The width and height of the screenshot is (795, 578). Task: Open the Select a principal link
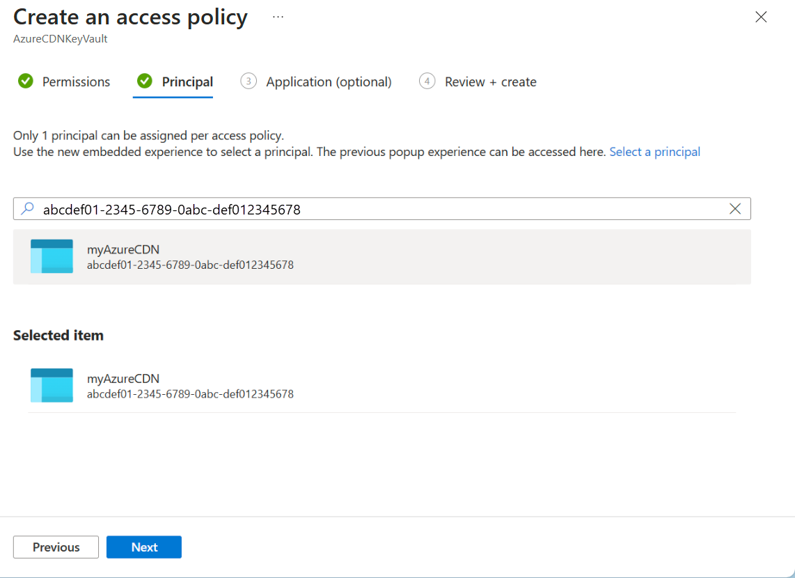(654, 152)
